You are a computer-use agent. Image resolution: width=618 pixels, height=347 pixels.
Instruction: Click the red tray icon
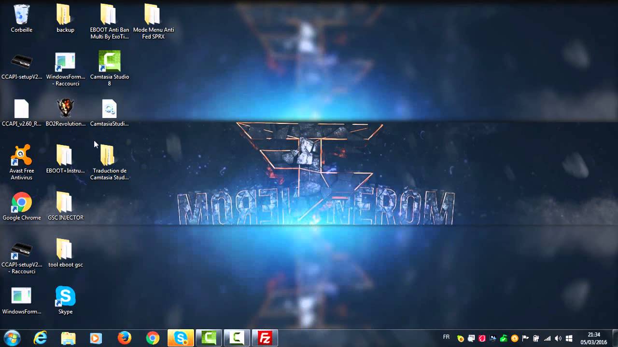coord(482,339)
